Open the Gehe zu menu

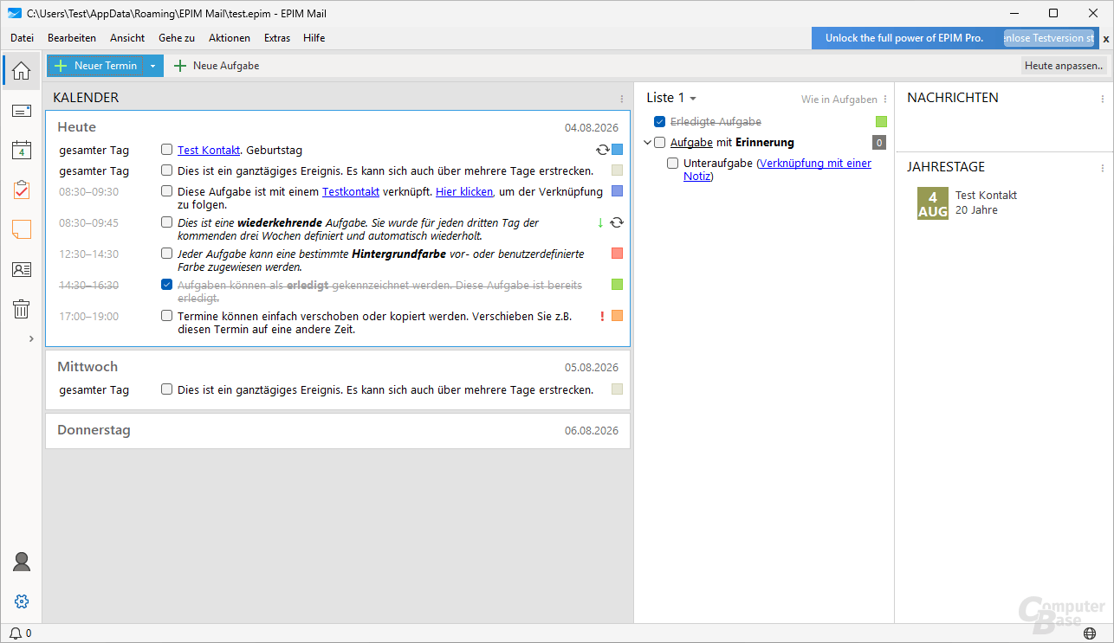(x=177, y=38)
